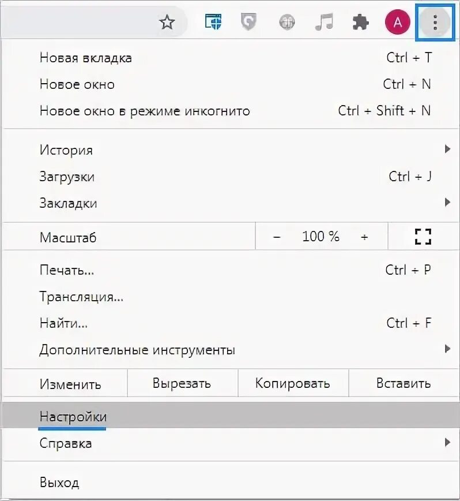Click the Копировать button
This screenshot has height=501, width=460.
(293, 384)
